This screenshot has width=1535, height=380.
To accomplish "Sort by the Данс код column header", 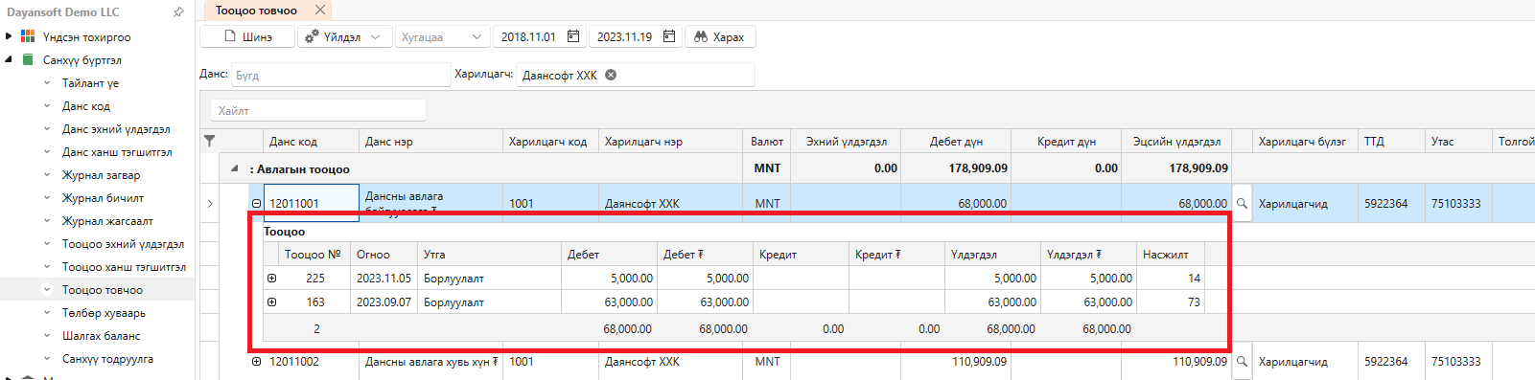I will 311,141.
